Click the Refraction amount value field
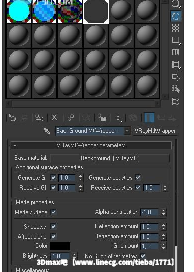194x272 pixels. pyautogui.click(x=149, y=237)
